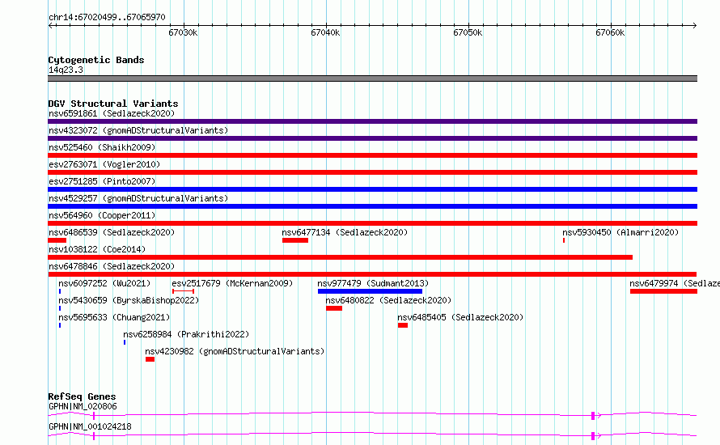This screenshot has width=720, height=445.
Task: Open the nsv6479974 label at right edge
Action: 675,283
